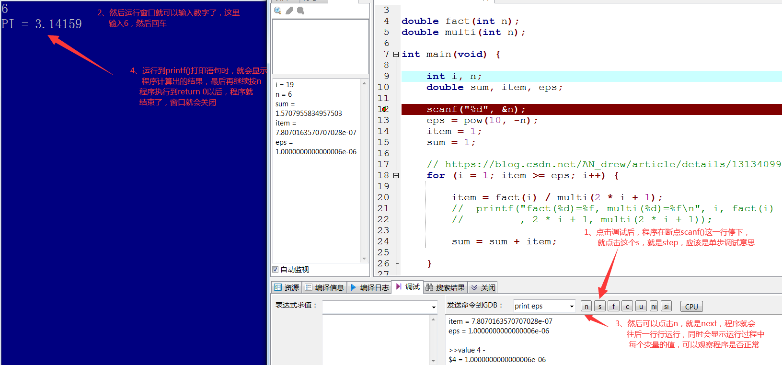Click the watch list scrollbar down arrow
The width and height of the screenshot is (782, 365).
(x=364, y=259)
